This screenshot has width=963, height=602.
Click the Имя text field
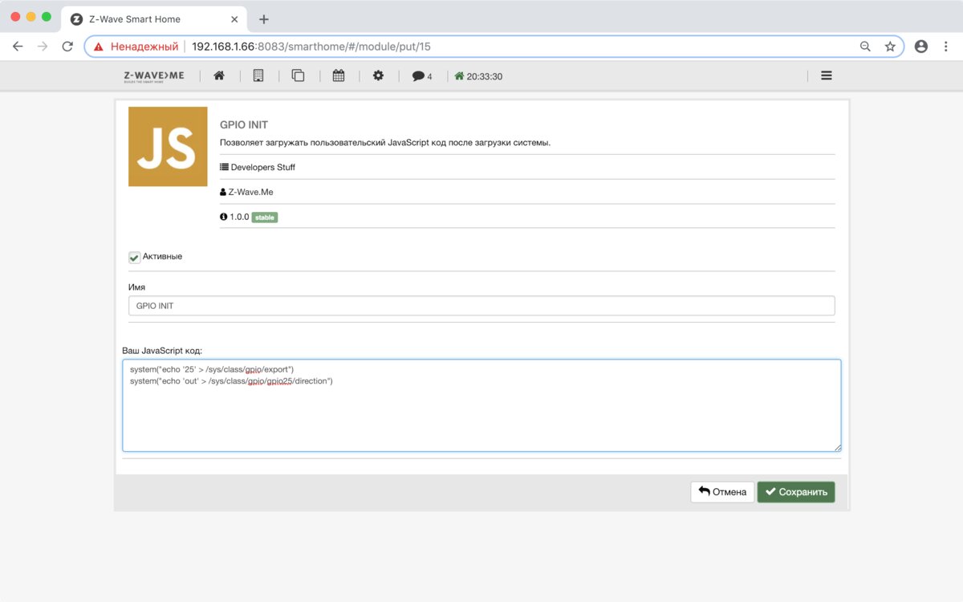point(481,306)
